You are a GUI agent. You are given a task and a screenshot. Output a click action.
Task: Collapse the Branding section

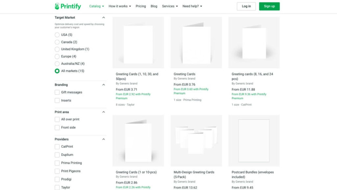[103, 84]
